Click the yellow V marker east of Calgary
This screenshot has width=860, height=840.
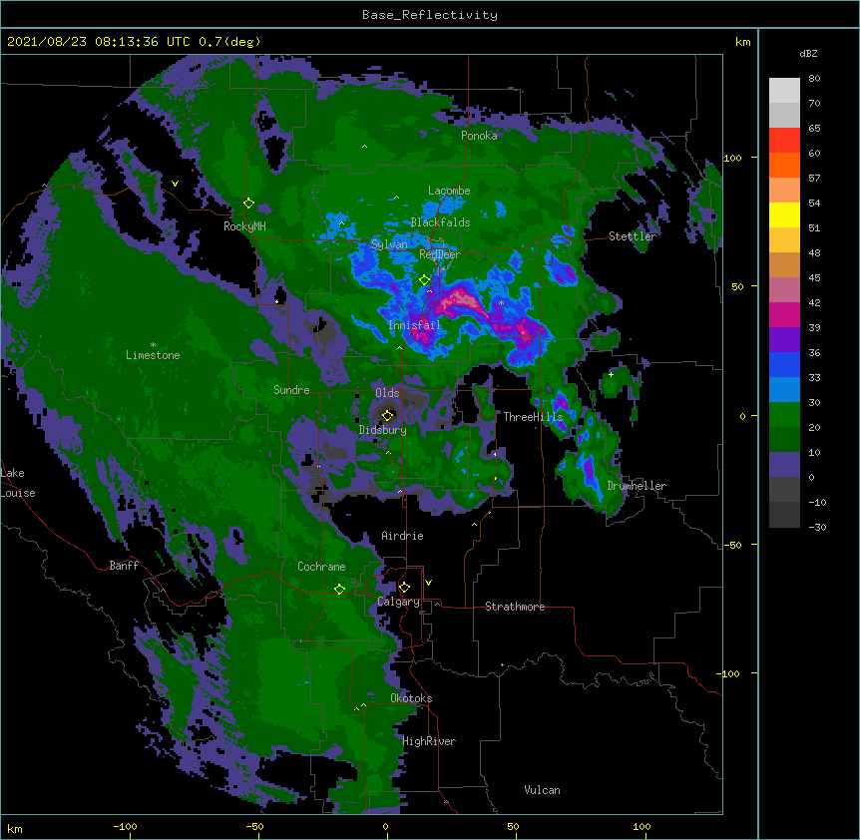428,583
